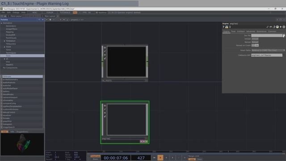Viewport: 286px width, 161px height.
Task: Open the Edit menu
Action: pyautogui.click(x=9, y=13)
